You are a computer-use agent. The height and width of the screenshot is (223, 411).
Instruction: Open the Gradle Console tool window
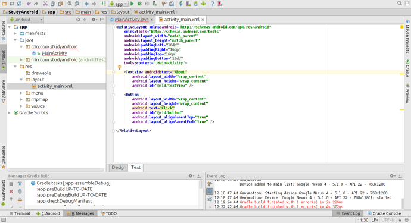click(384, 213)
